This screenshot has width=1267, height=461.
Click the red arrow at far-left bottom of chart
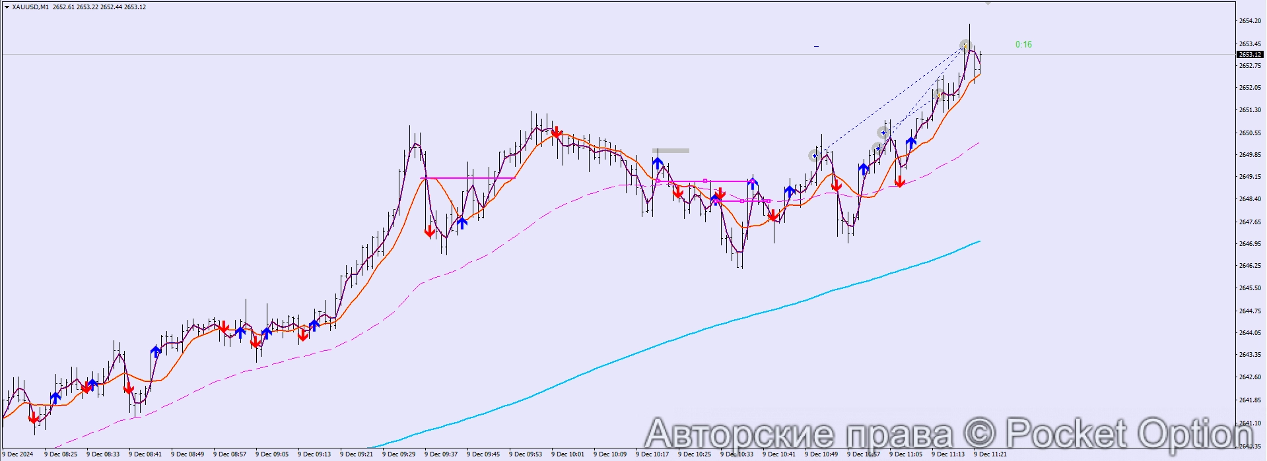click(x=34, y=417)
